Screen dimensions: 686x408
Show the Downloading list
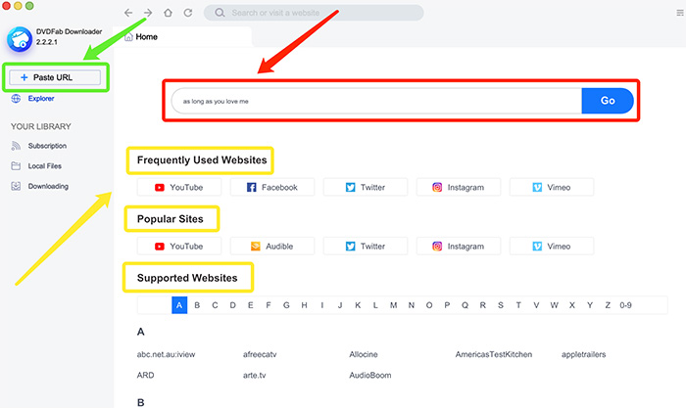47,186
